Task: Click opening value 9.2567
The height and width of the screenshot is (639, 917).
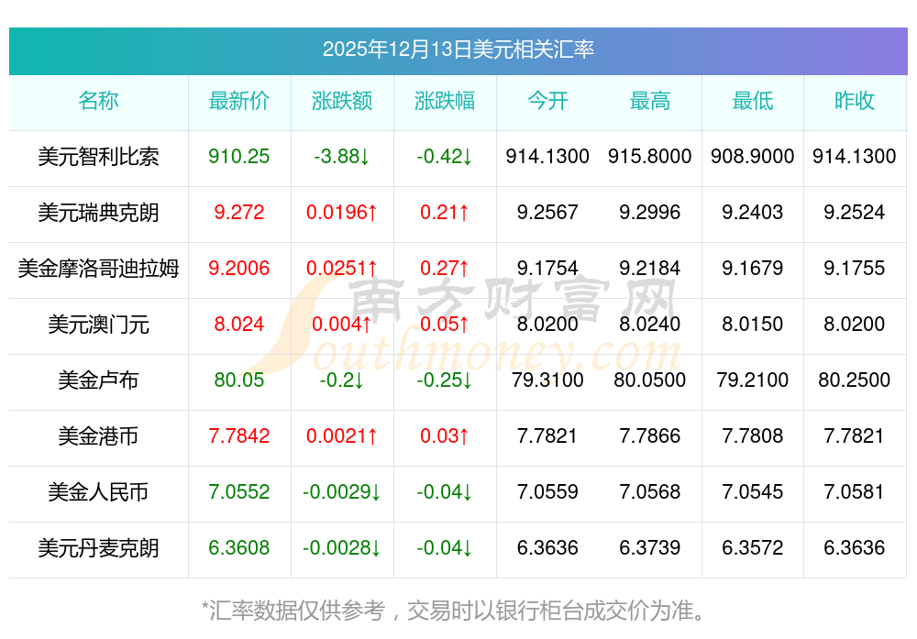Action: pyautogui.click(x=547, y=212)
